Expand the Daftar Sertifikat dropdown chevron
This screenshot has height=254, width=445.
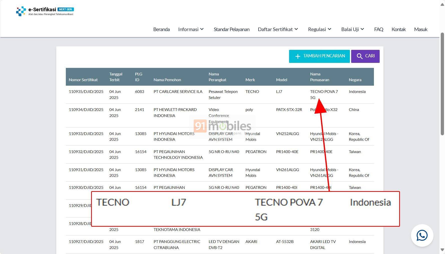(296, 29)
